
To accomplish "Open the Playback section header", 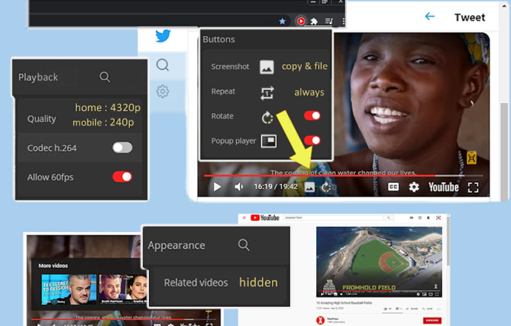I will (38, 77).
